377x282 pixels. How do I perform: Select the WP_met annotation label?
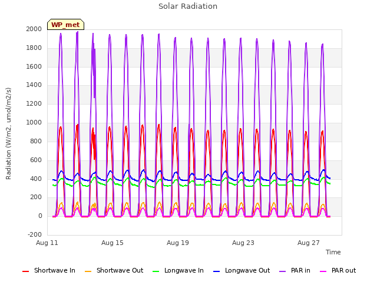(x=65, y=25)
